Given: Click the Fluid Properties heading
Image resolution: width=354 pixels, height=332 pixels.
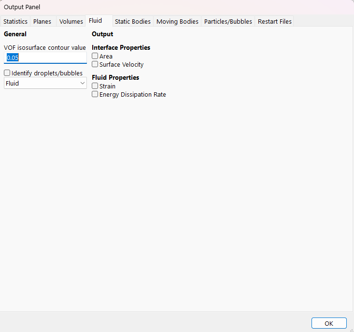Looking at the screenshot, I should pos(115,77).
